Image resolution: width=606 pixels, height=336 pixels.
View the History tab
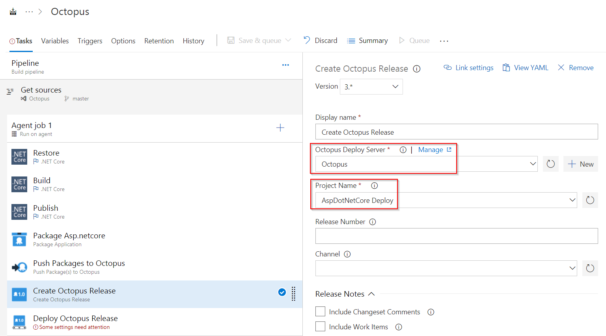click(193, 41)
